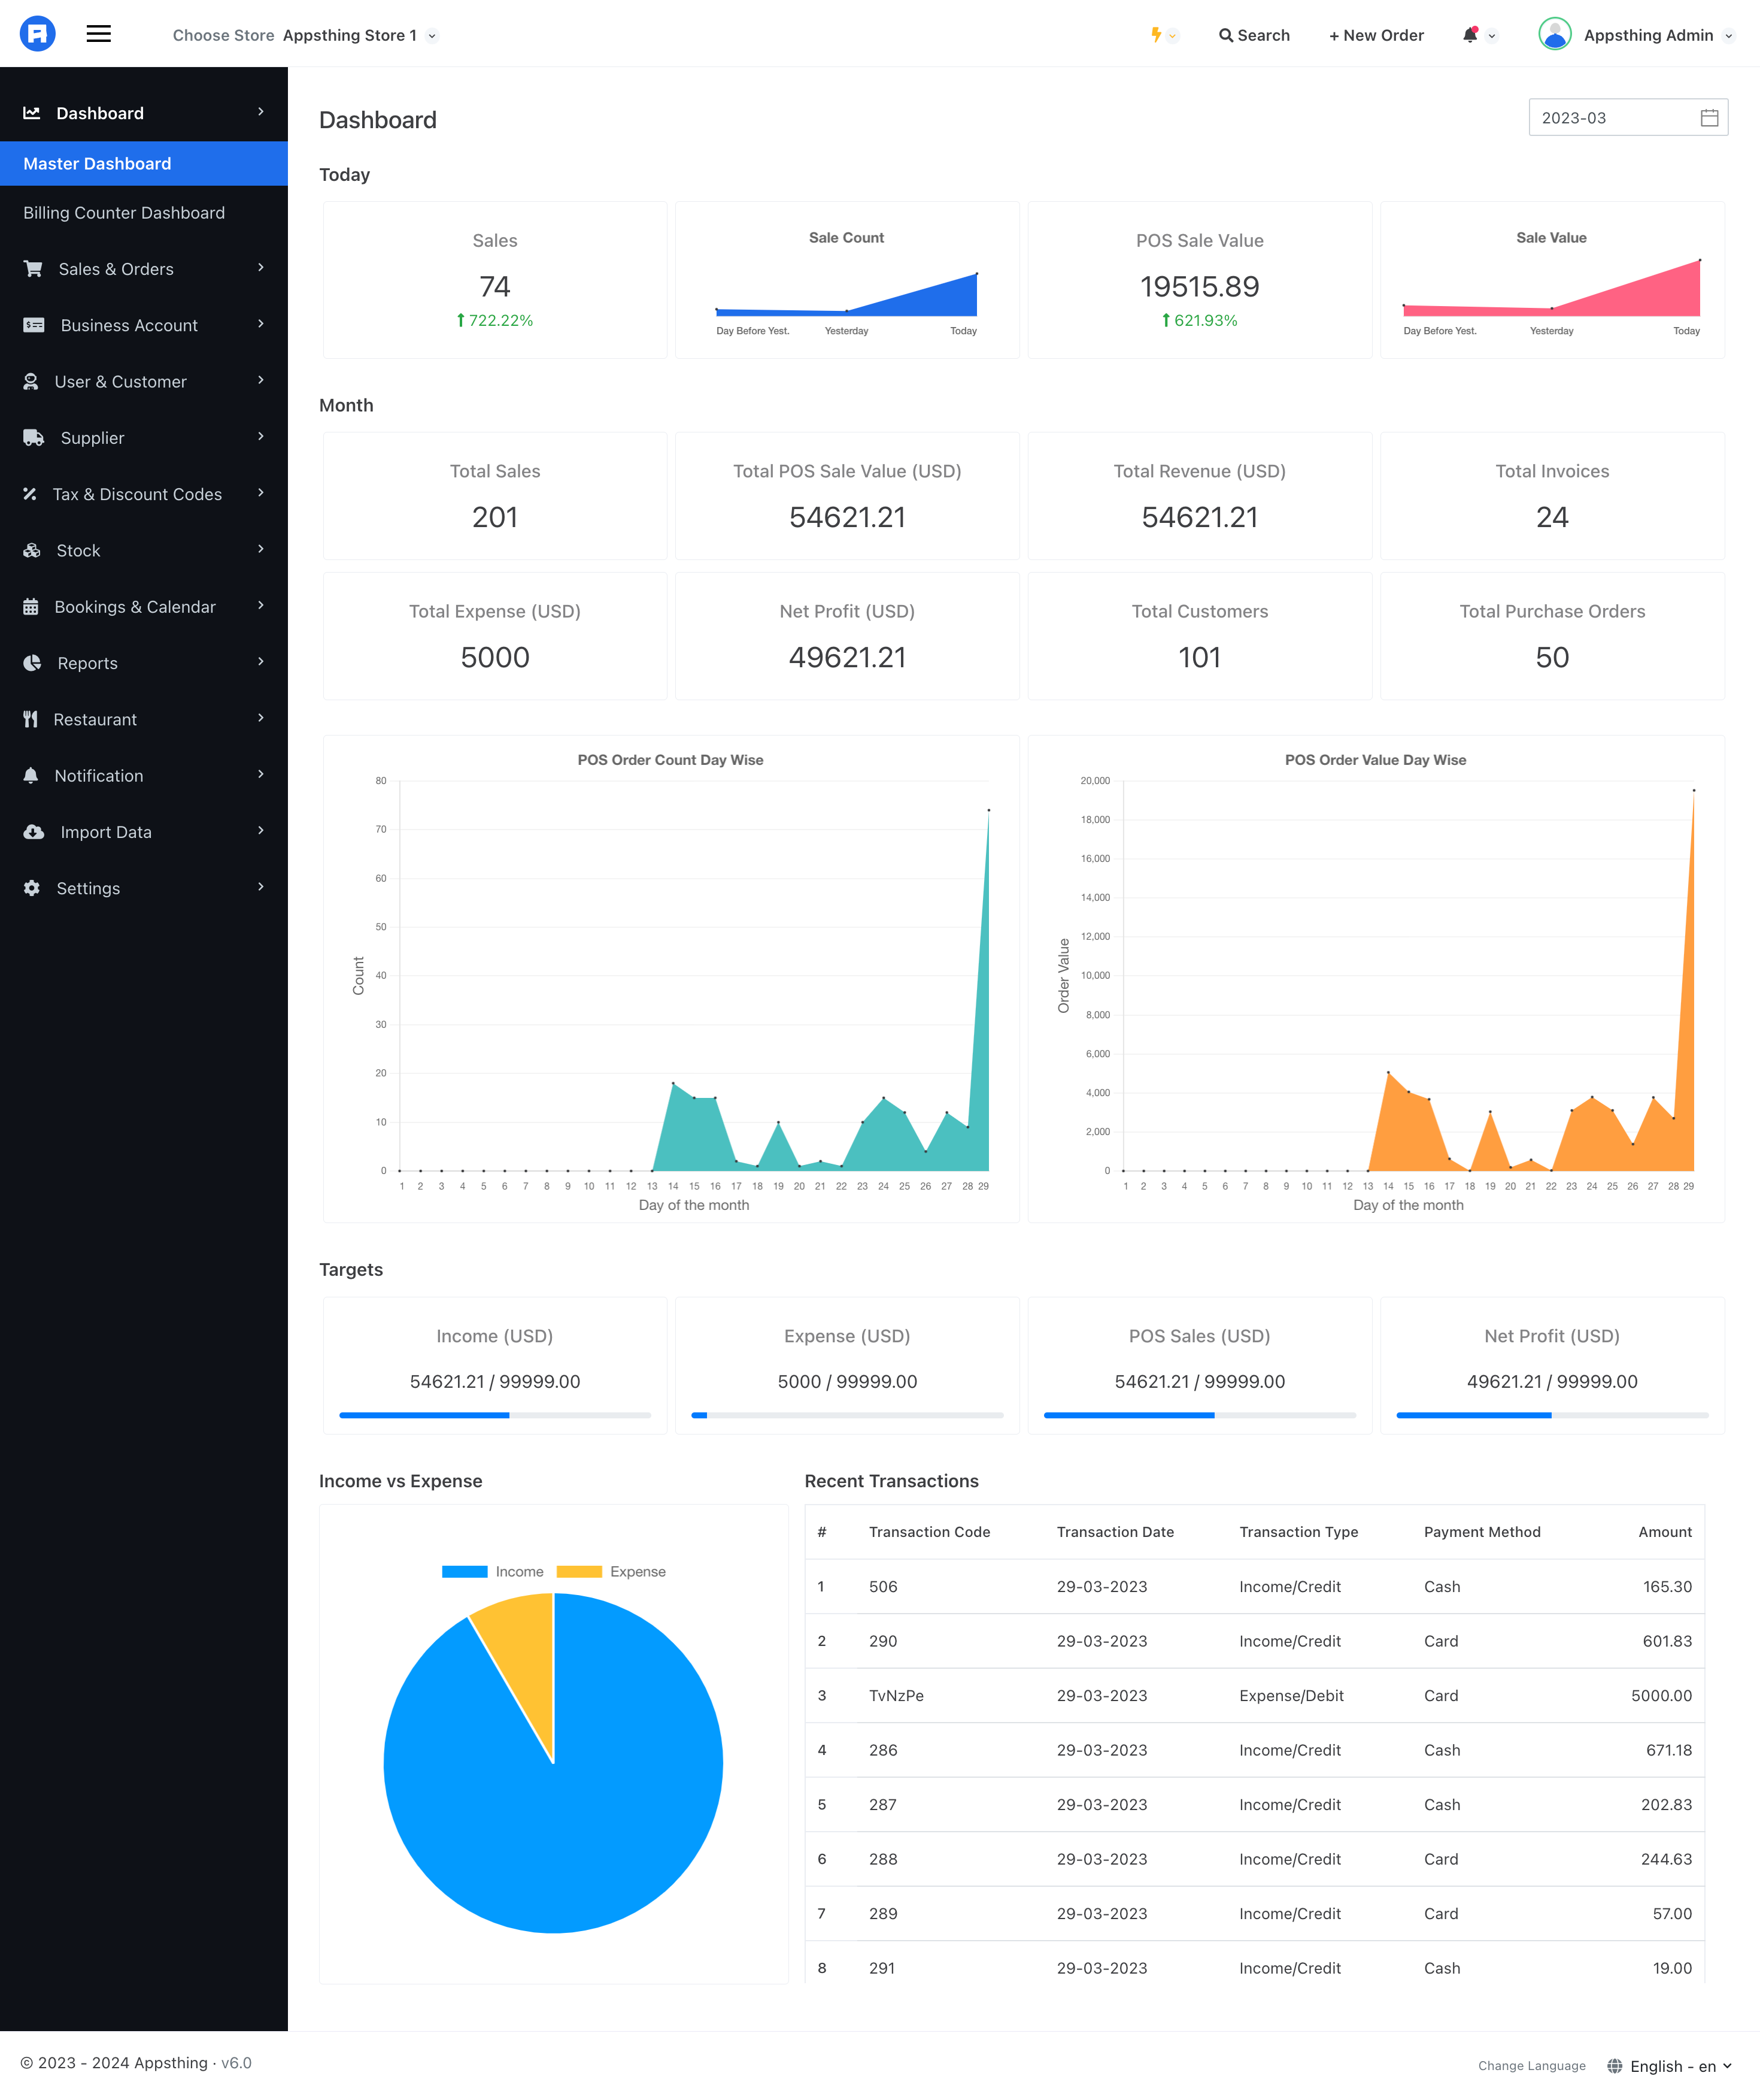This screenshot has height=2100, width=1760.
Task: Click transaction code TvNzPe
Action: click(x=897, y=1696)
